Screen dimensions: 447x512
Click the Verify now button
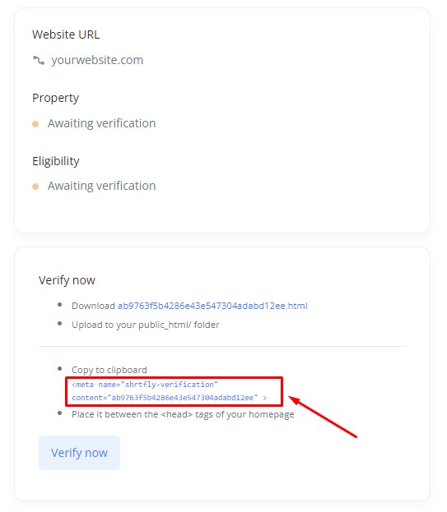pos(80,453)
